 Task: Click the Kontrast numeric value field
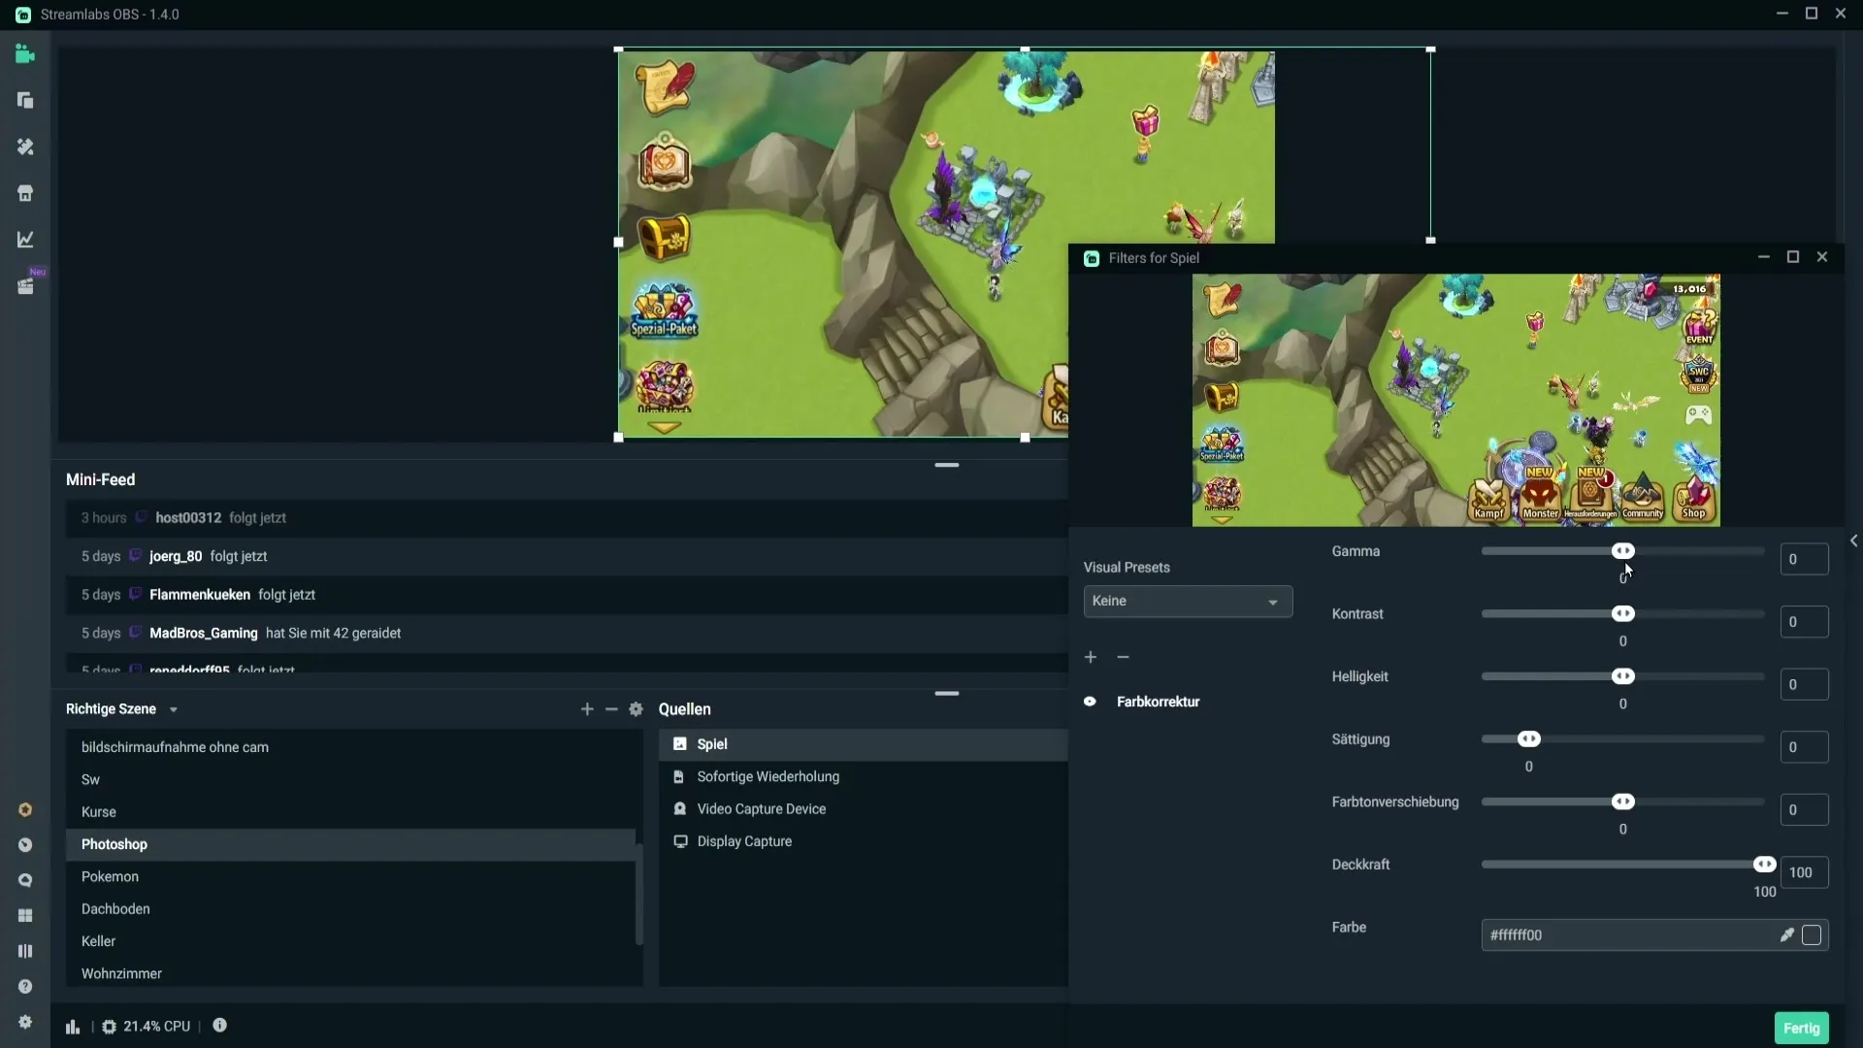pyautogui.click(x=1805, y=622)
